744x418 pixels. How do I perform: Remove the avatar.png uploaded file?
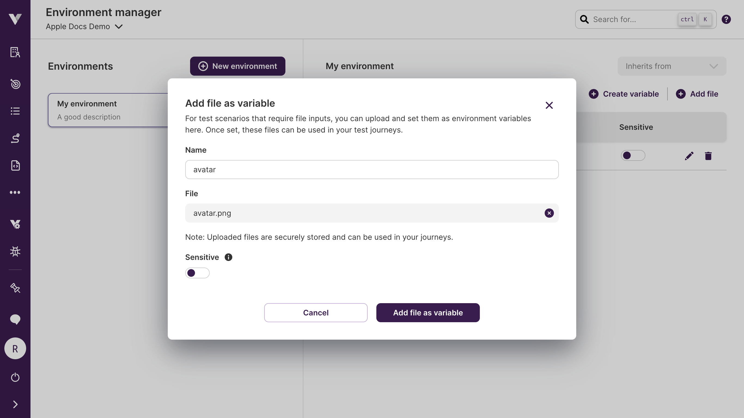(x=549, y=213)
